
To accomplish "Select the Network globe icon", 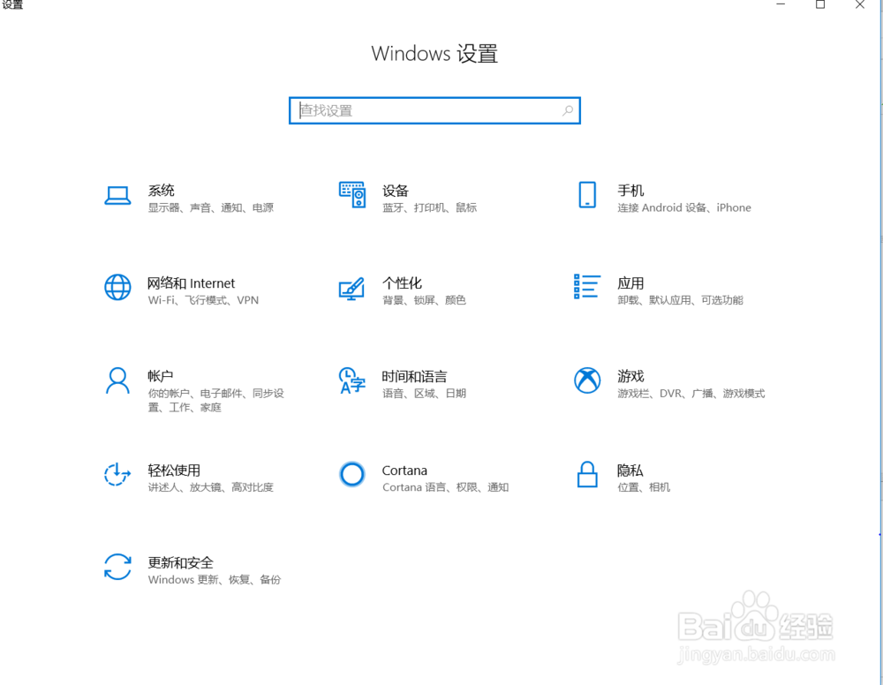I will click(x=117, y=287).
